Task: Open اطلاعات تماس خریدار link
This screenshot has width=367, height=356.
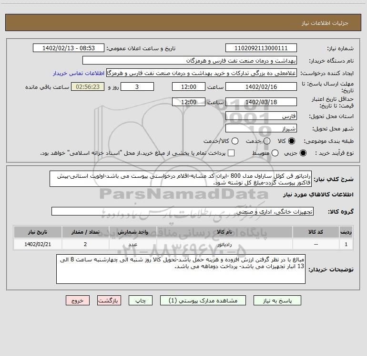Action: pyautogui.click(x=79, y=73)
